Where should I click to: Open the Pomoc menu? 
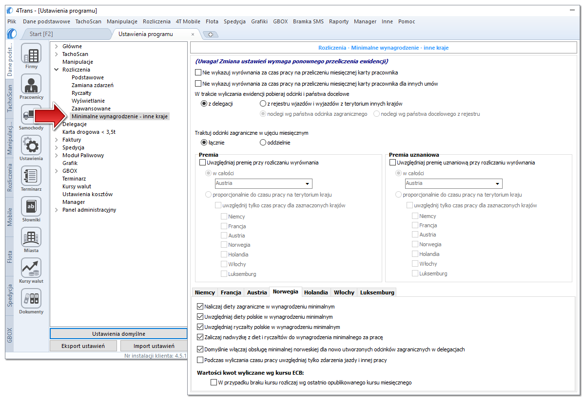pyautogui.click(x=407, y=21)
